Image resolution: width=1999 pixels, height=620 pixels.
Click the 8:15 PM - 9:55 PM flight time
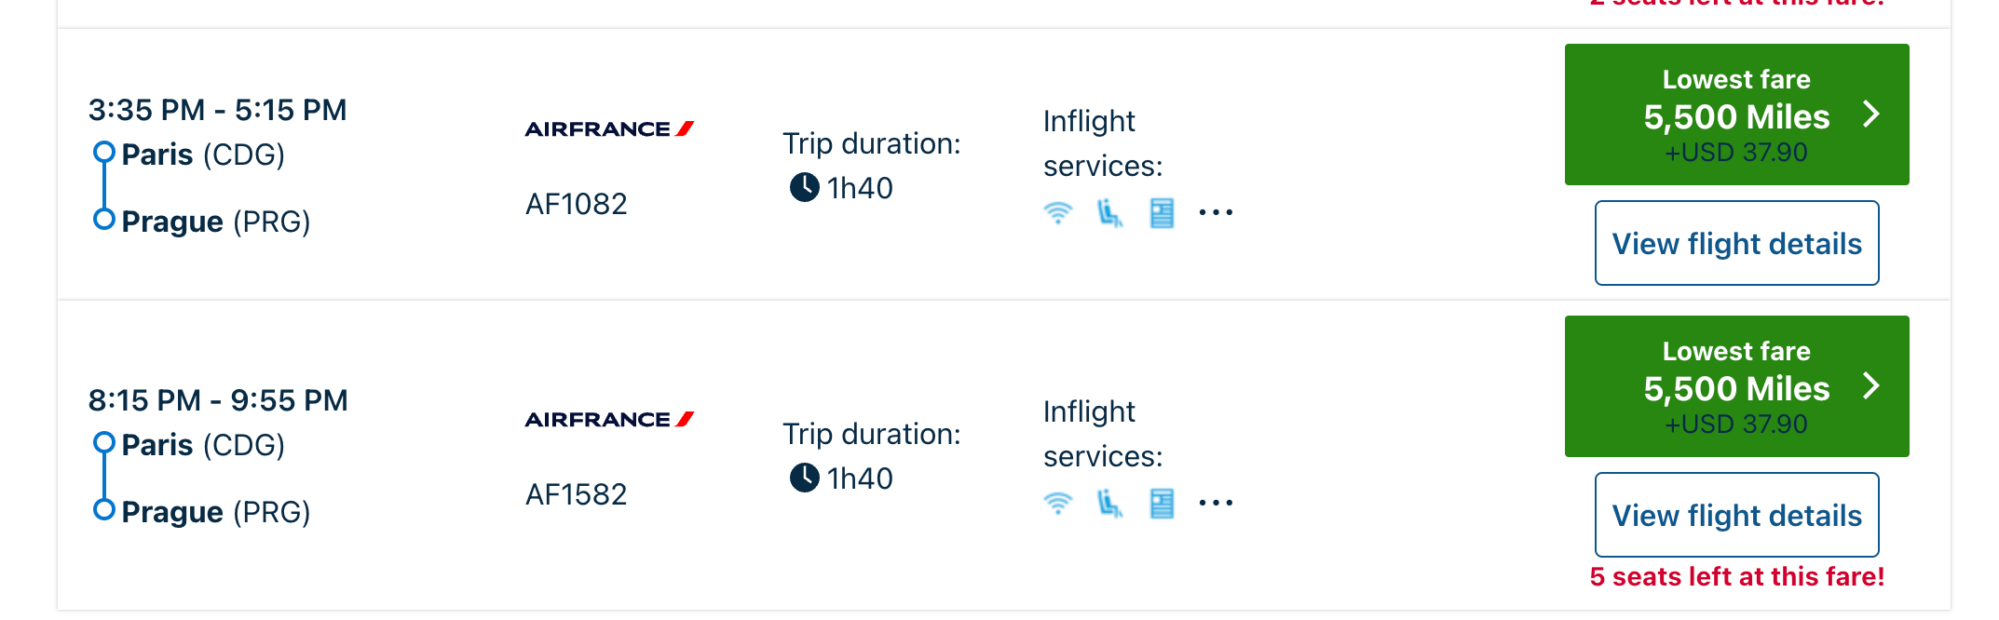(x=218, y=400)
